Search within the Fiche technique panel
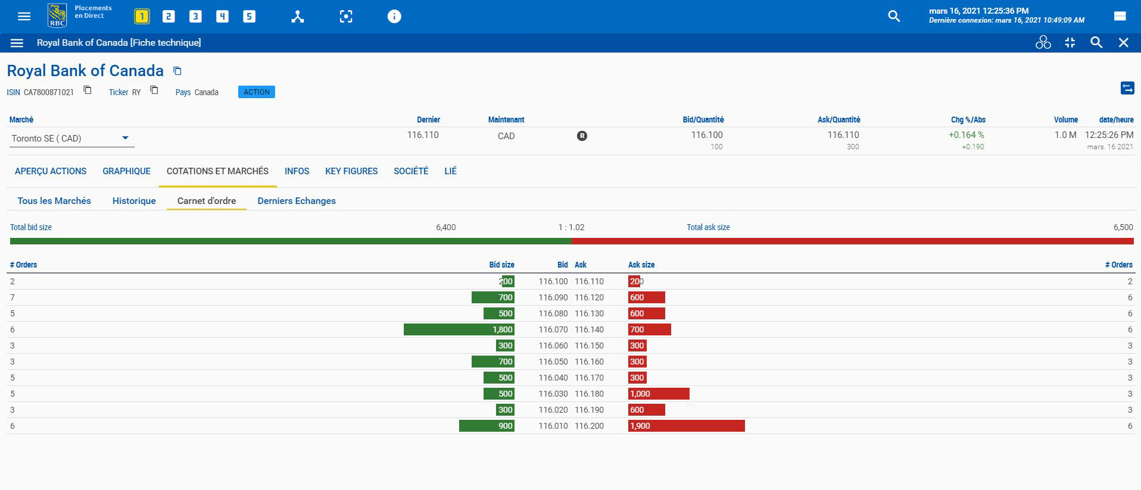 (1096, 42)
